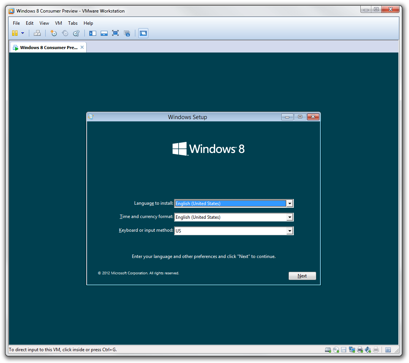The height and width of the screenshot is (363, 409).
Task: Toggle the thumbnail bar icon in toolbar
Action: (x=104, y=33)
